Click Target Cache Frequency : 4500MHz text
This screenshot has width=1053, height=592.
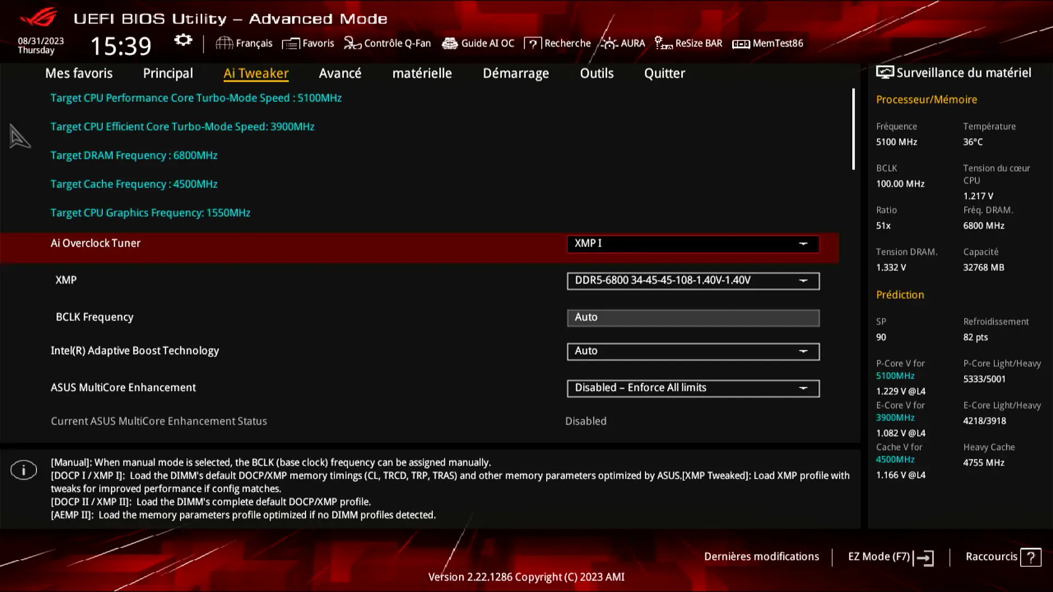coord(134,184)
